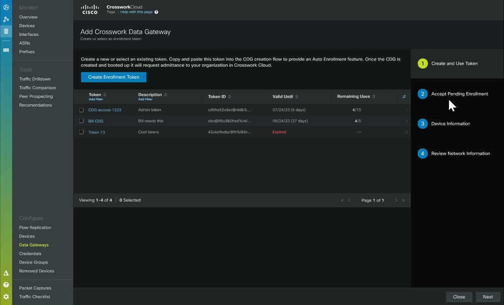
Task: Open the help question mark in sidebar rail
Action: tap(6, 285)
